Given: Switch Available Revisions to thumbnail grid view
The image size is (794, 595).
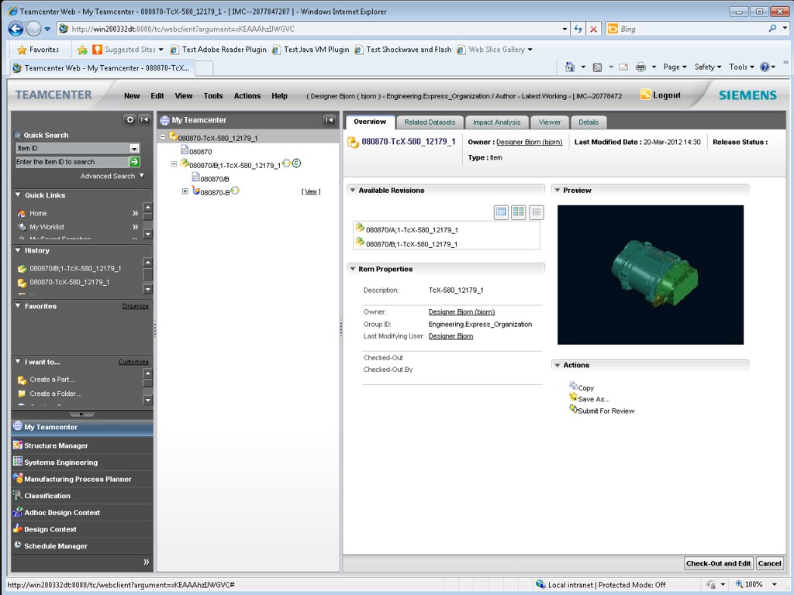Looking at the screenshot, I should [x=519, y=212].
